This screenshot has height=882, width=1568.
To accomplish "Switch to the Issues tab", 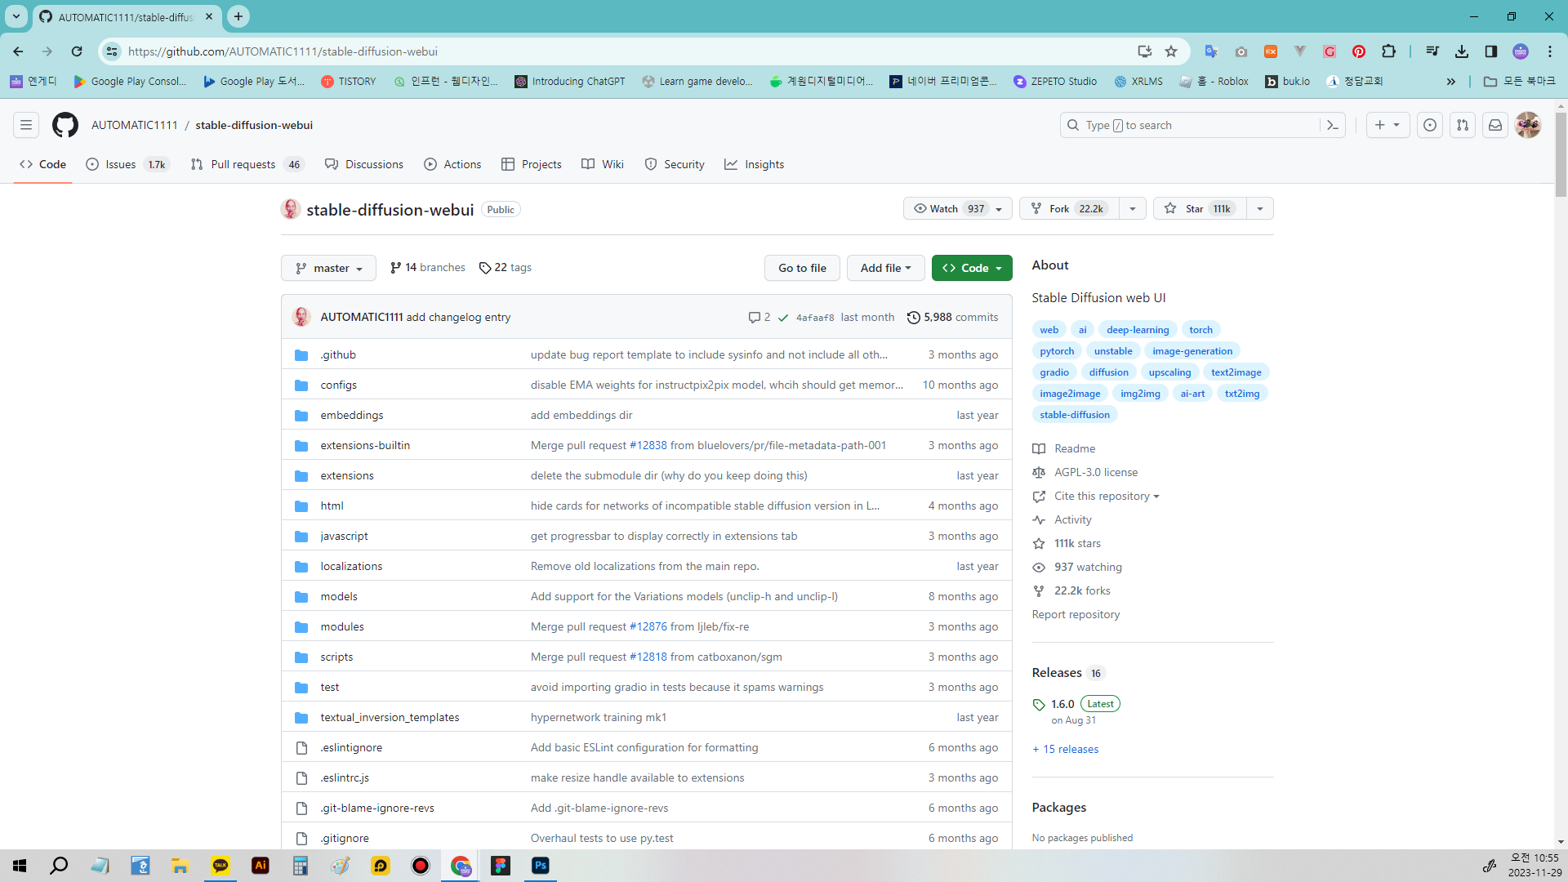I will 120,164.
